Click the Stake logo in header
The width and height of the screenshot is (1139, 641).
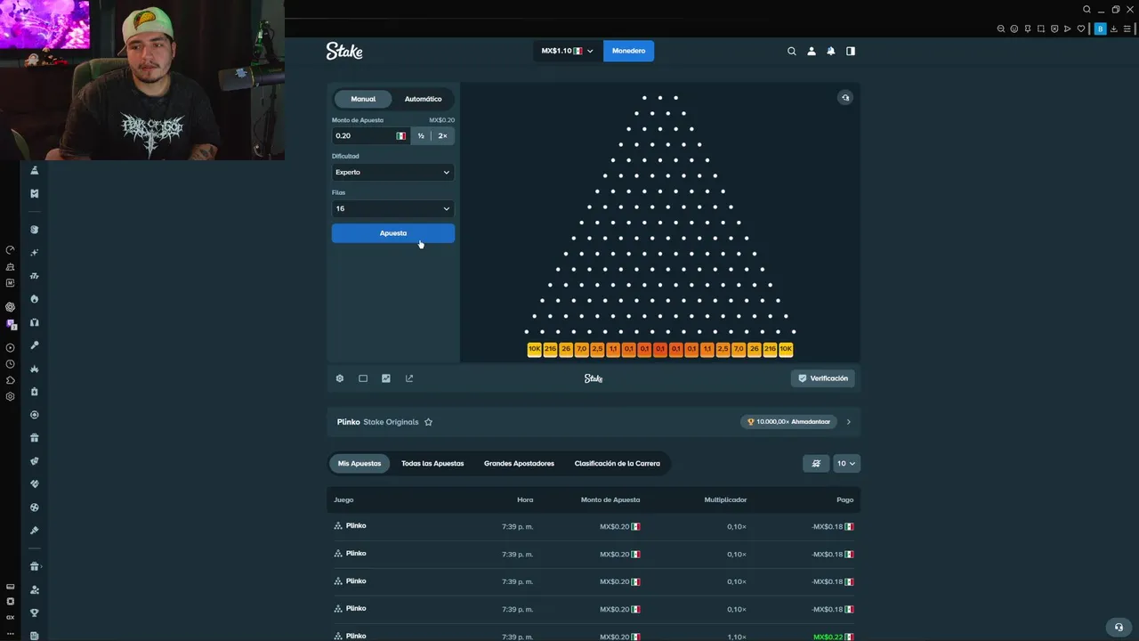click(x=343, y=51)
